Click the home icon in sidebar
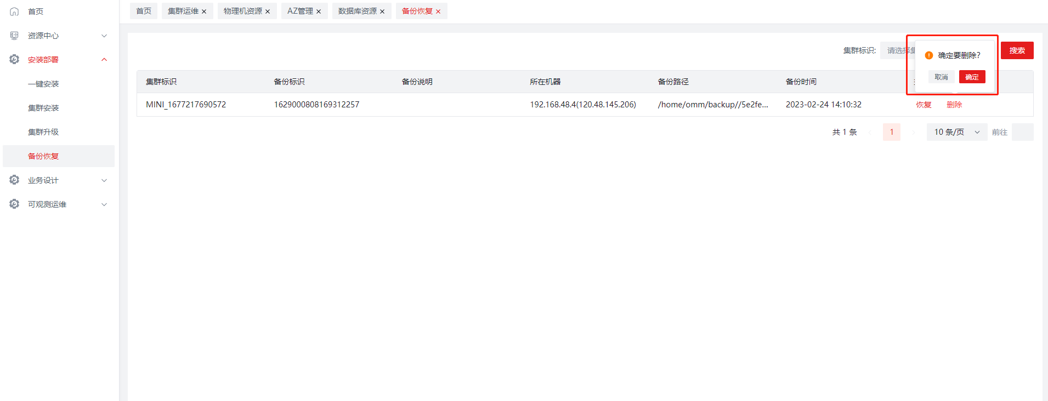 pyautogui.click(x=14, y=12)
